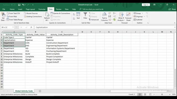This screenshot has width=177, height=99.
Task: Open the What-If Analysis dropdown
Action: 121,17
